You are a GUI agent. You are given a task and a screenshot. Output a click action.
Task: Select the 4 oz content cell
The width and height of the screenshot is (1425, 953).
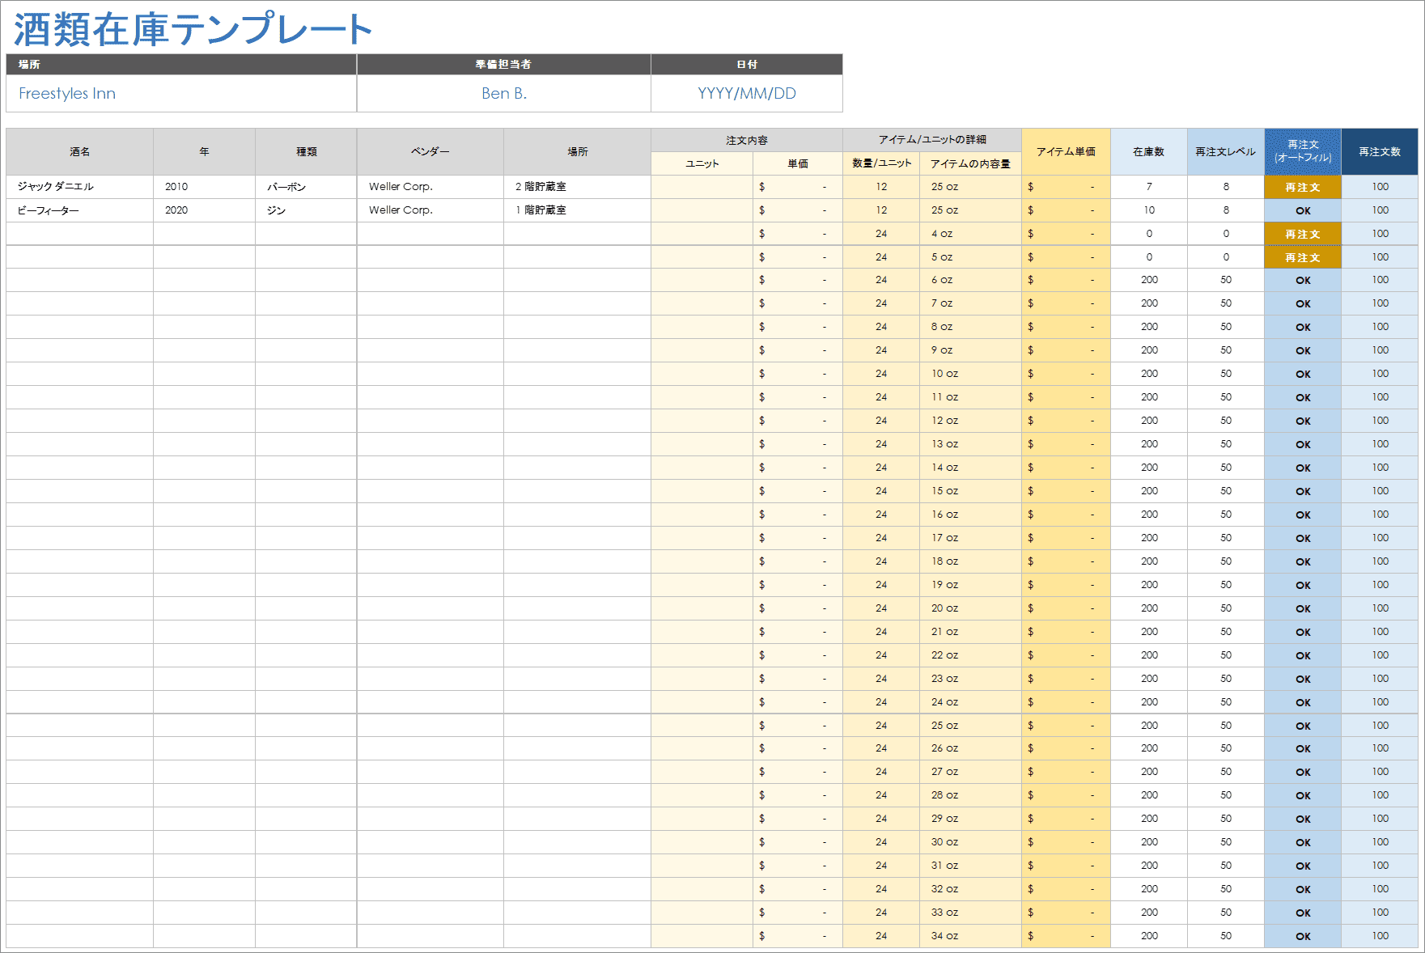[970, 234]
